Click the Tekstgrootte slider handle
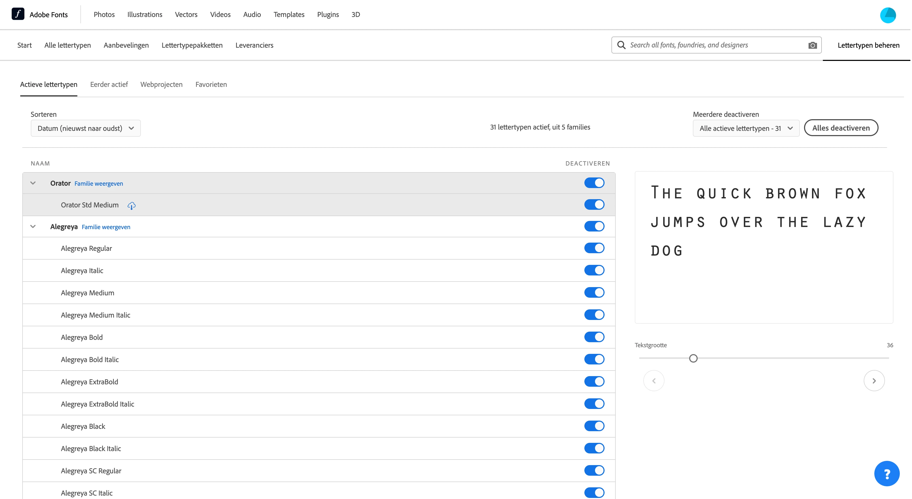The image size is (912, 499). [693, 358]
